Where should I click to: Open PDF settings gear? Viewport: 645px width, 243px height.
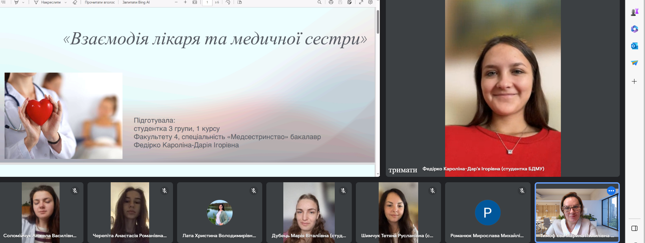pos(371,2)
